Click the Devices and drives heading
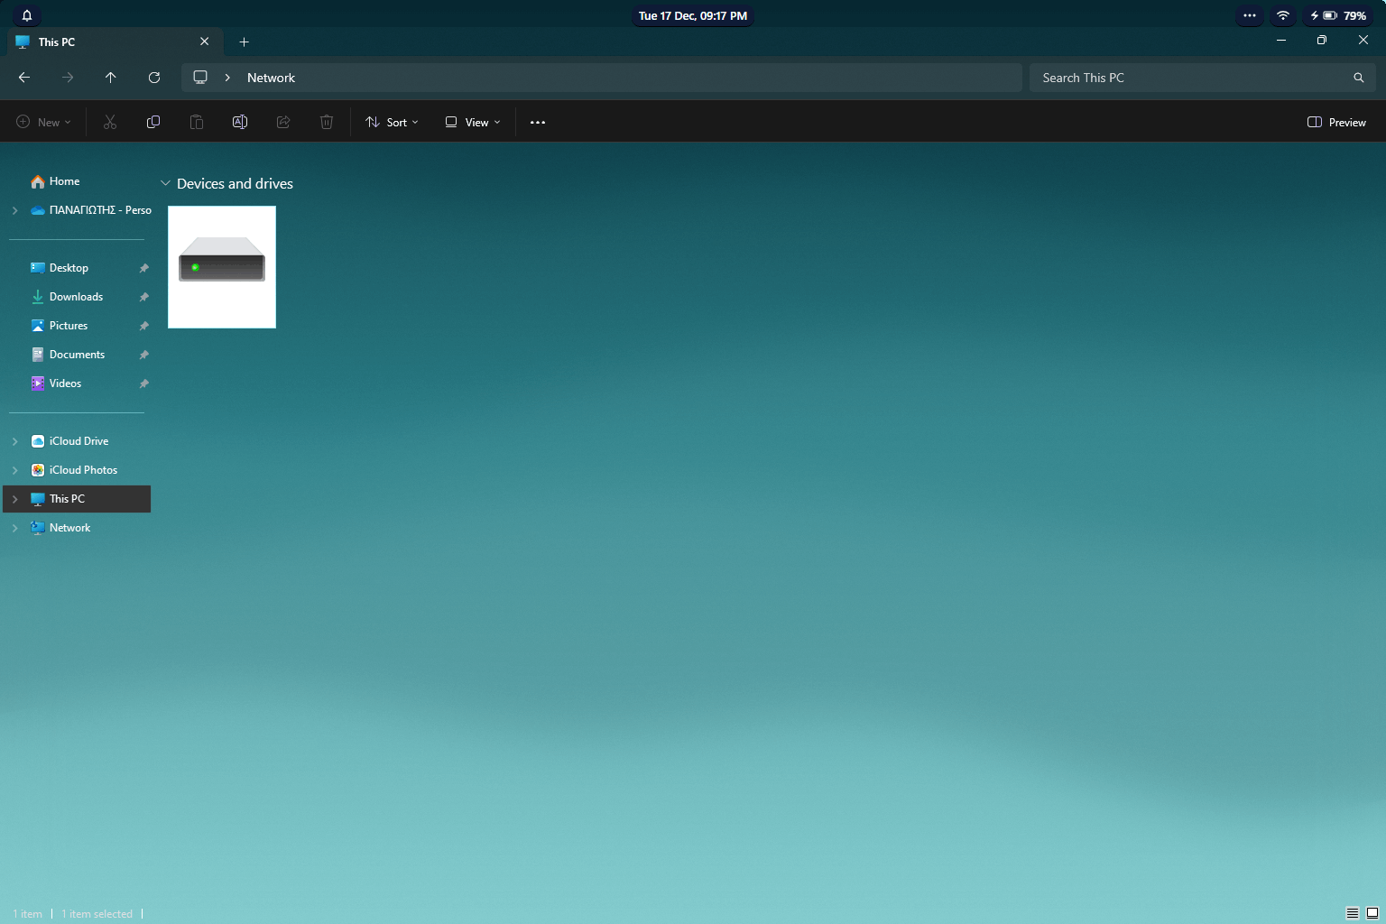 click(x=235, y=183)
